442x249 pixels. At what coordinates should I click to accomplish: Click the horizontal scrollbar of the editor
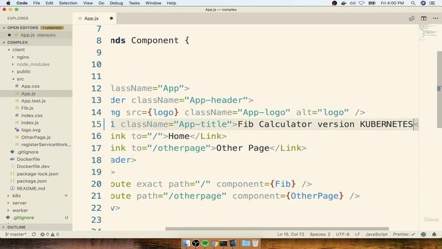tap(277, 229)
